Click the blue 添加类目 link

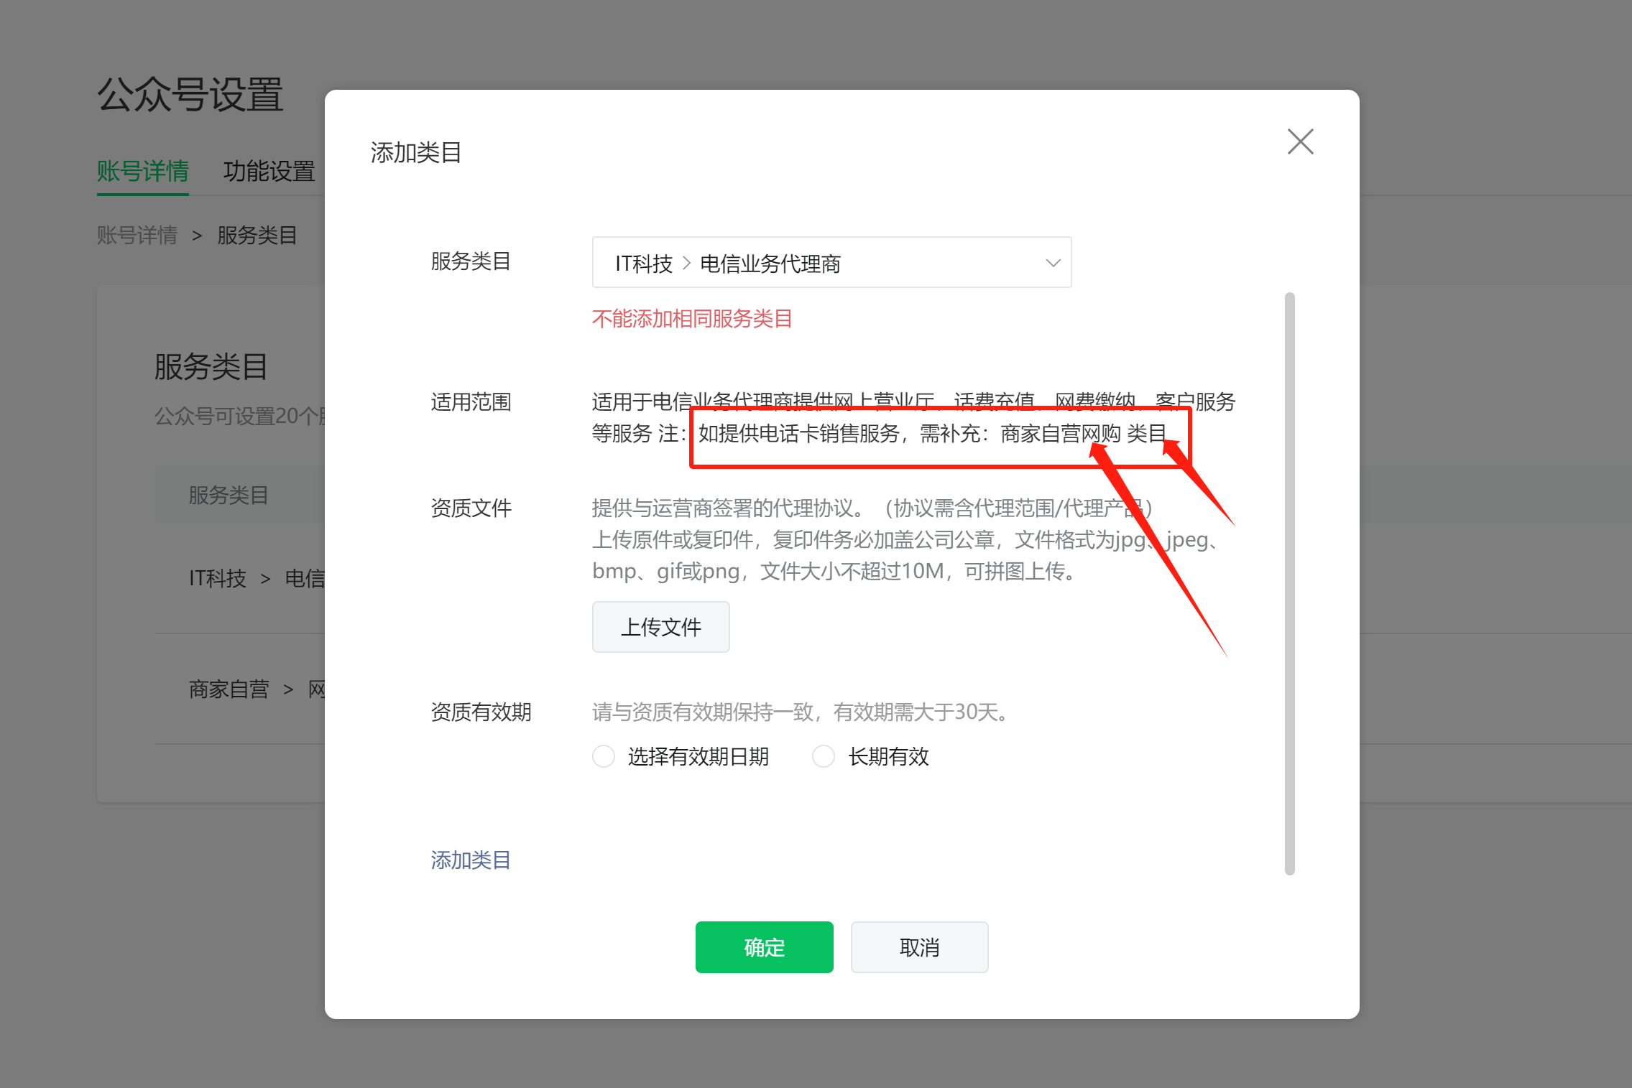[x=471, y=860]
